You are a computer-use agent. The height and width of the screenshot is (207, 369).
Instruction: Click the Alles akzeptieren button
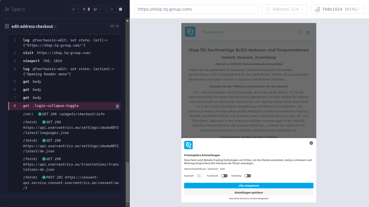coord(248,186)
